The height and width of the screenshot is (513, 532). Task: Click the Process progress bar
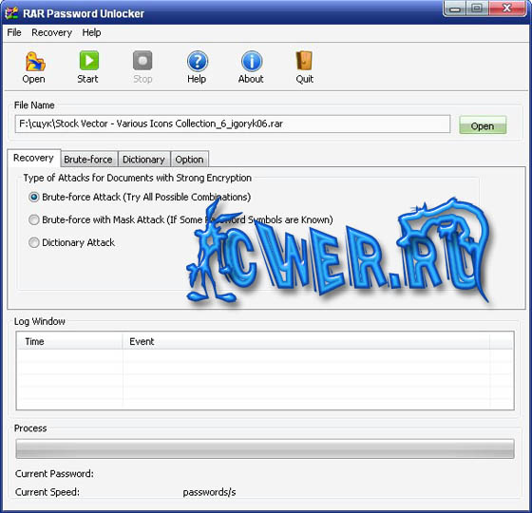[265, 448]
